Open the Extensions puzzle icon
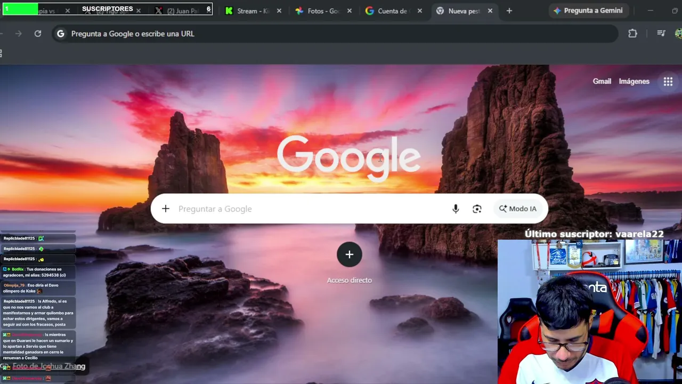This screenshot has width=682, height=384. (x=632, y=34)
